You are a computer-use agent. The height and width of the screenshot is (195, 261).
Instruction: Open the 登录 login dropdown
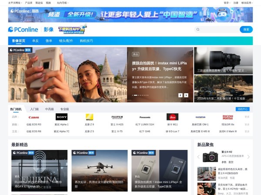[227, 3]
